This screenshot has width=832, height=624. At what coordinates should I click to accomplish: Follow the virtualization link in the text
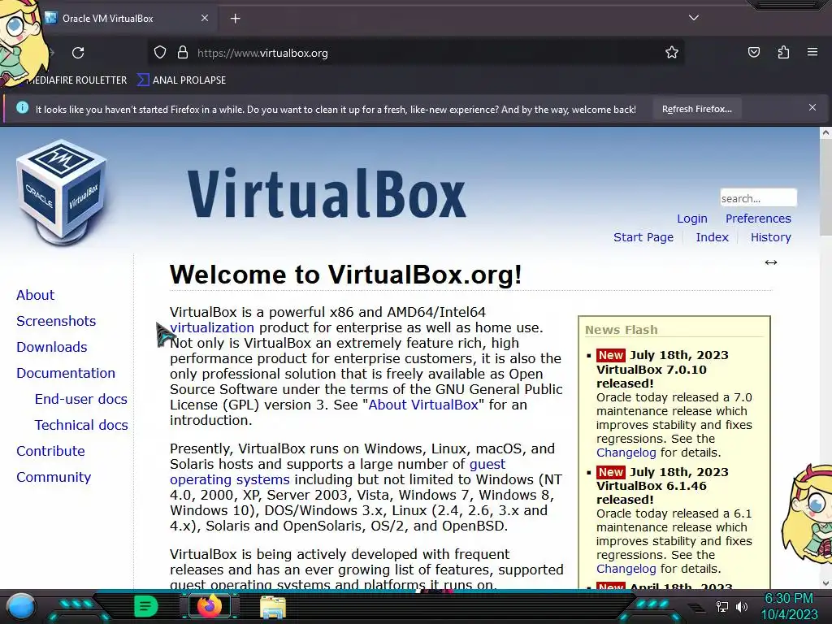tap(212, 327)
